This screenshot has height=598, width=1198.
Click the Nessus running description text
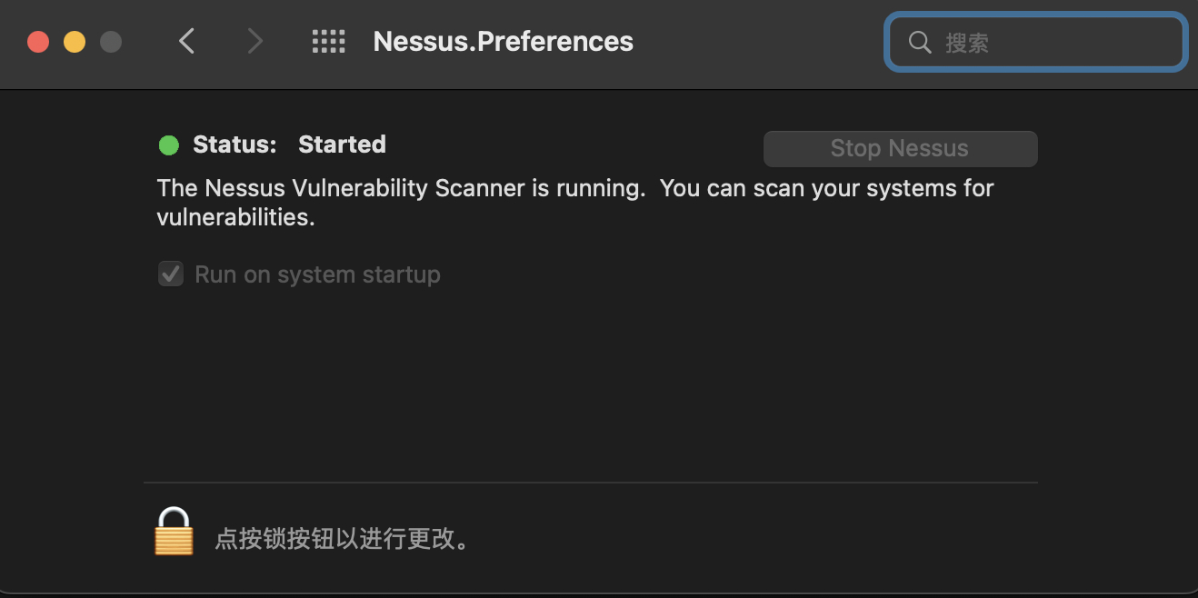pyautogui.click(x=574, y=202)
